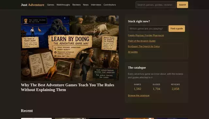Open the Games menu item
The image size is (209, 119).
[x=51, y=5]
